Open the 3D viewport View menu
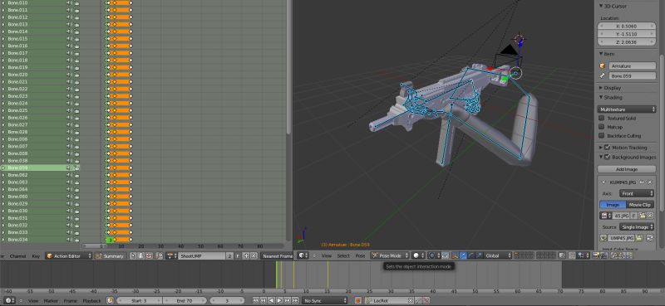Screen dimensions: 665x306 click(x=327, y=255)
